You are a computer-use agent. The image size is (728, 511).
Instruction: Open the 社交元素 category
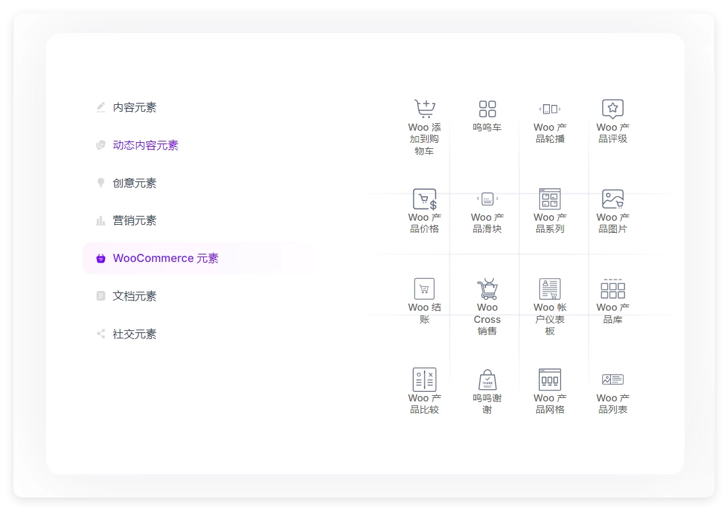pyautogui.click(x=134, y=334)
